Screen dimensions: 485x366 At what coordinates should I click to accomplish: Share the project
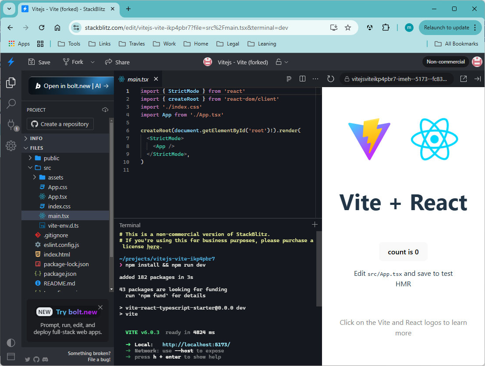[117, 62]
